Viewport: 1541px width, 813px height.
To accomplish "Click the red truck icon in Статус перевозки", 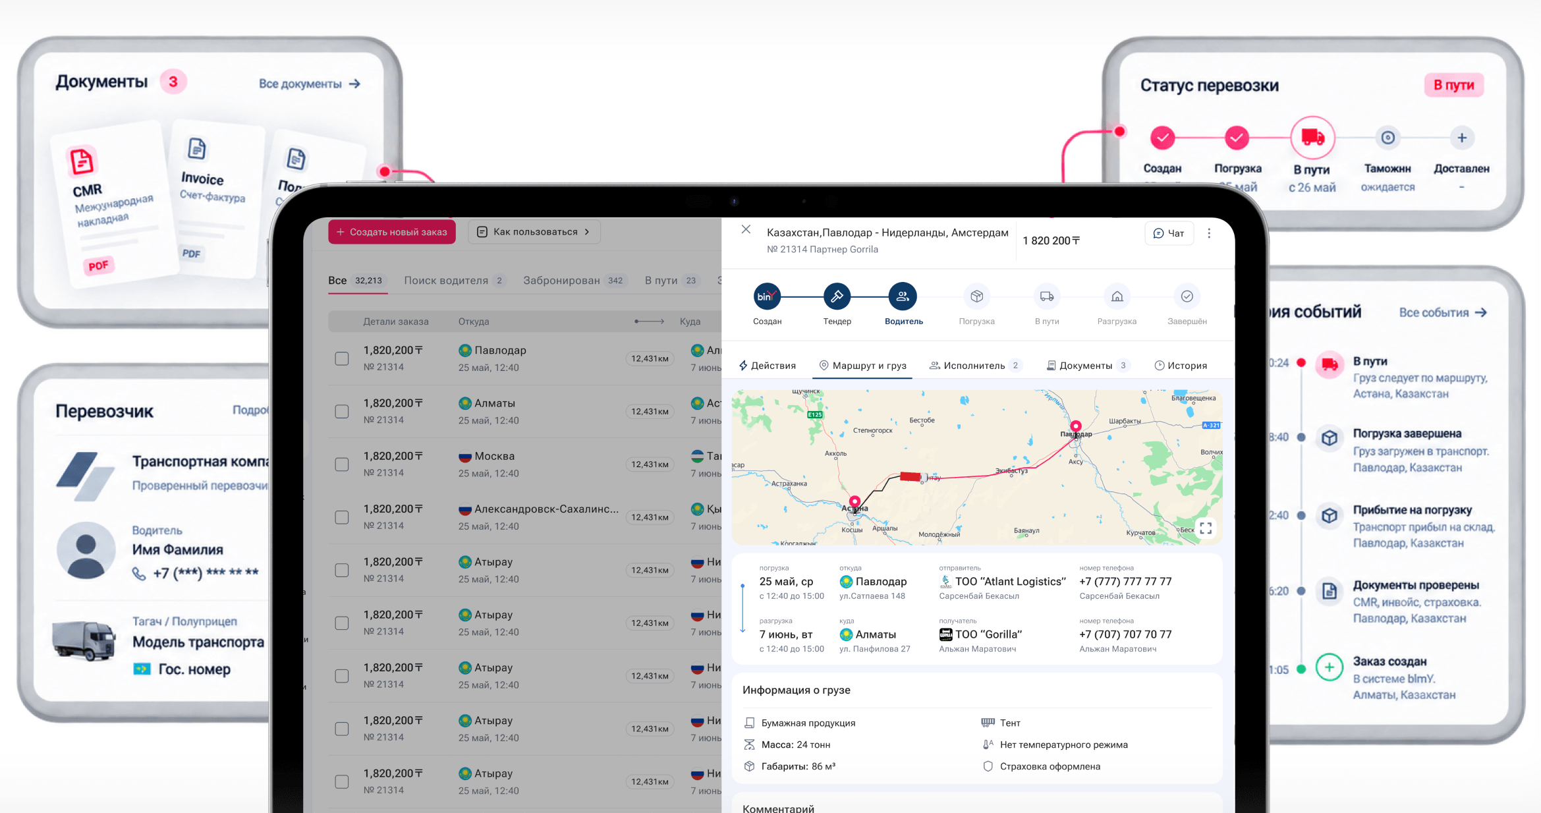I will (1312, 138).
